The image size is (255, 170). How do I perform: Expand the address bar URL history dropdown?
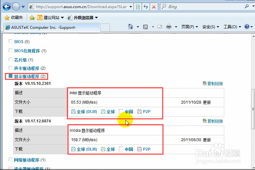131,7
